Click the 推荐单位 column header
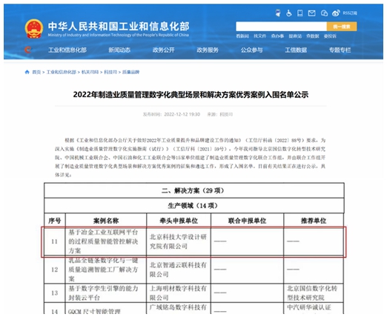The image size is (387, 317). (x=314, y=221)
